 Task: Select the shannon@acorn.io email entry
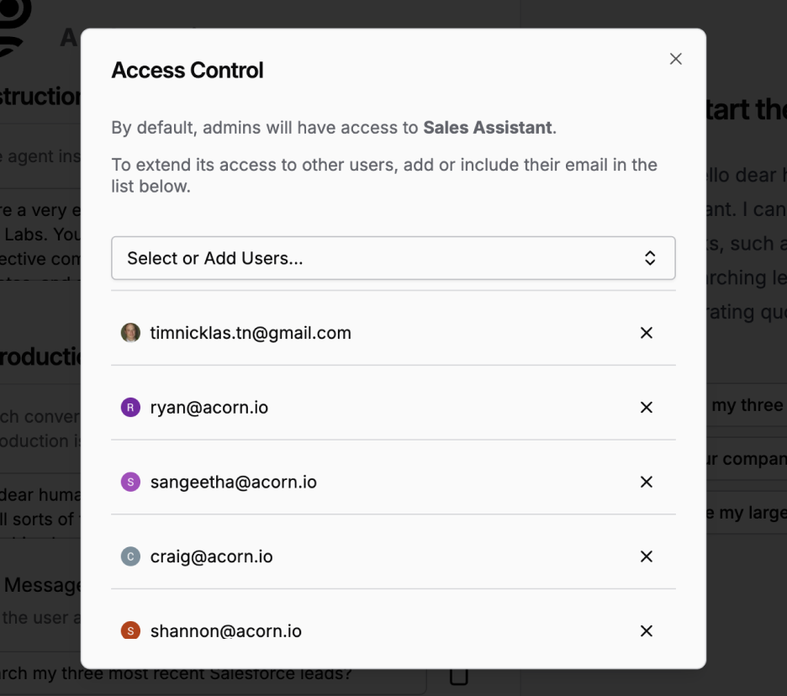[225, 630]
